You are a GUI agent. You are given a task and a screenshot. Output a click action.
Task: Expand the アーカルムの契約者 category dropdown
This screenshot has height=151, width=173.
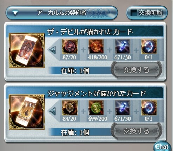[x=61, y=13]
